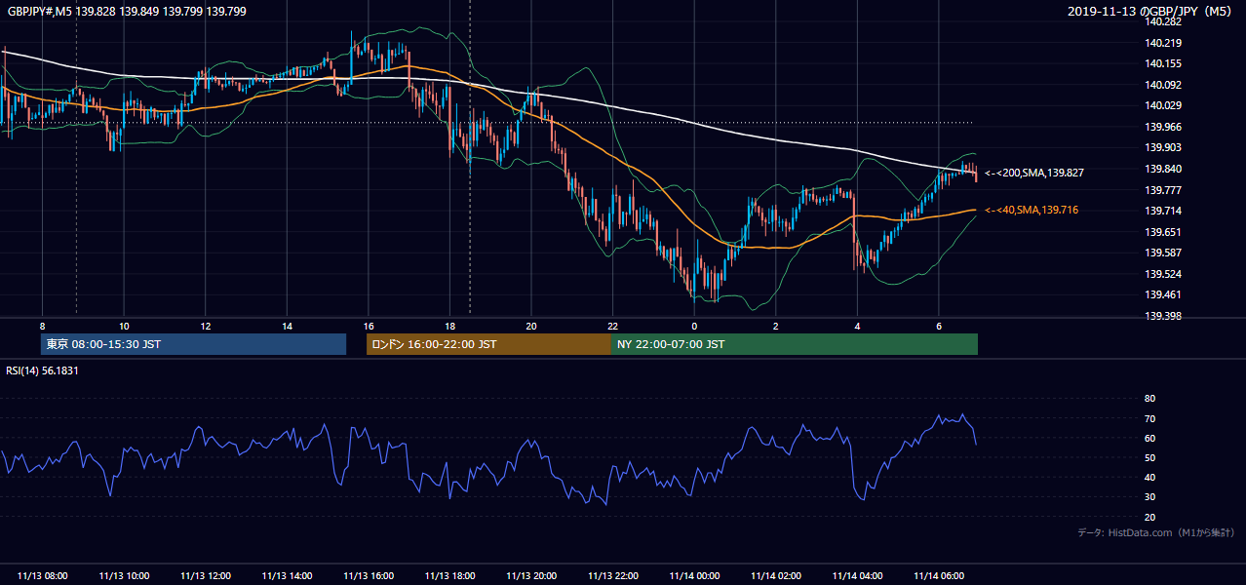Click the 11/13 12:00 time axis label
1246x585 pixels.
(x=206, y=576)
